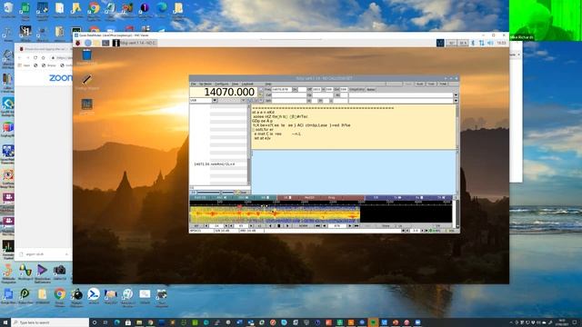Open the pencil-shaped shortcut on Pi desktop
This screenshot has height=327, width=582.
click(x=87, y=80)
